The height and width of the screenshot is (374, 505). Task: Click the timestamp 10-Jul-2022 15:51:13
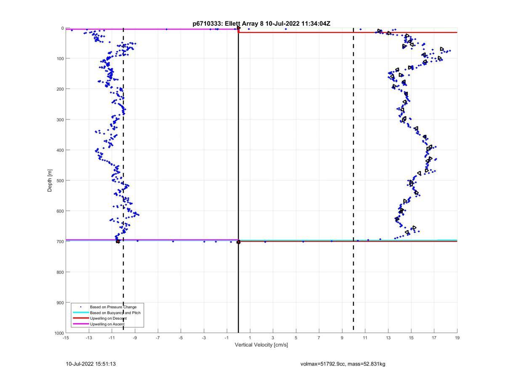pos(91,364)
